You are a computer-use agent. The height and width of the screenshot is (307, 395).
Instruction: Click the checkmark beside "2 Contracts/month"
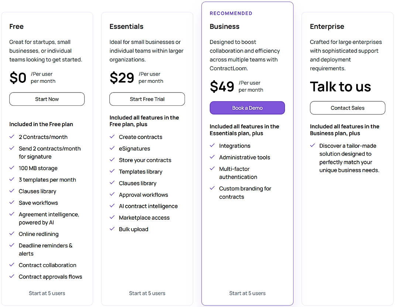click(x=12, y=137)
